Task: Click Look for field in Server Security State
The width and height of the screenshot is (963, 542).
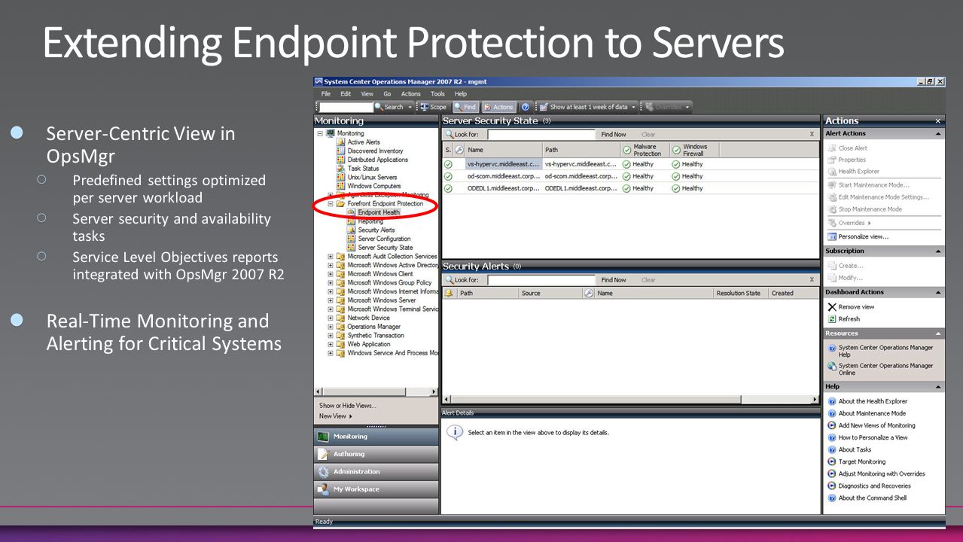Action: pyautogui.click(x=540, y=134)
